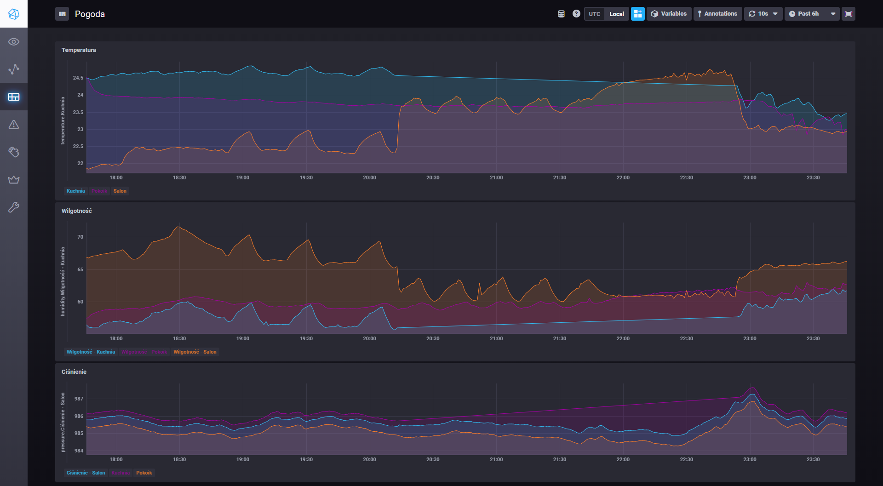This screenshot has height=486, width=883.
Task: Toggle the Kuchnia temperature series
Action: click(x=75, y=191)
